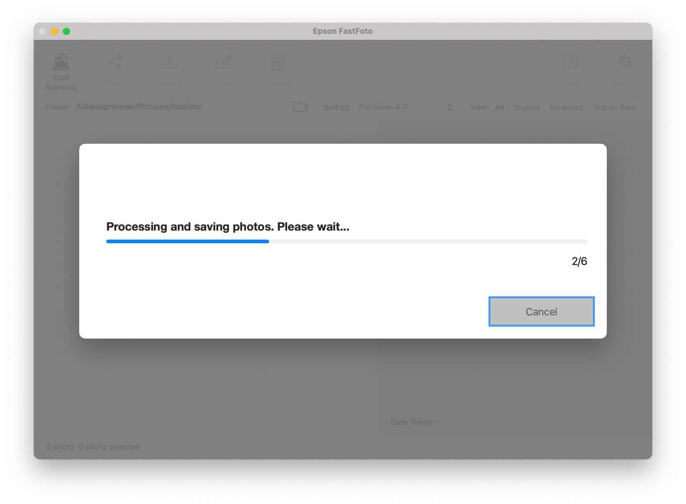This screenshot has width=686, height=504.
Task: Switch view to All
Action: (x=499, y=108)
